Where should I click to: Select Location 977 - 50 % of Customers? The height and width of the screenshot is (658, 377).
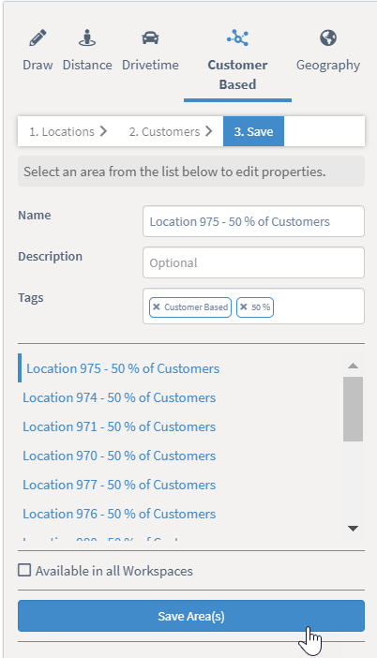click(119, 485)
